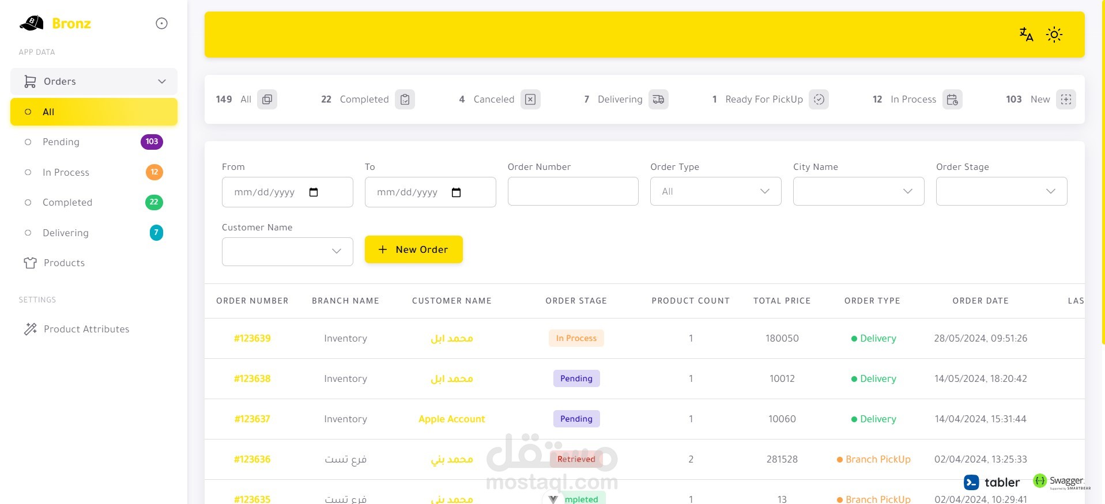Click Pending badge for order #123637

[576, 419]
